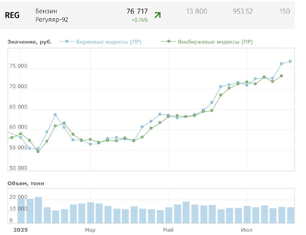The image size is (306, 235).
Task: Toggle the Внебиржевые индексы (ПР) series label
Action: tap(215, 42)
